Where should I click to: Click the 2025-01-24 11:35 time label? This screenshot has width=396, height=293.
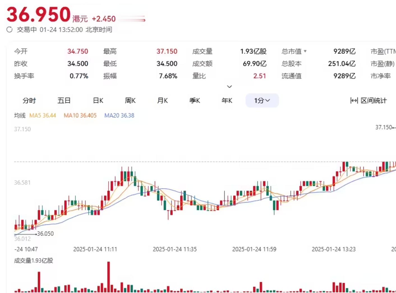(x=175, y=249)
